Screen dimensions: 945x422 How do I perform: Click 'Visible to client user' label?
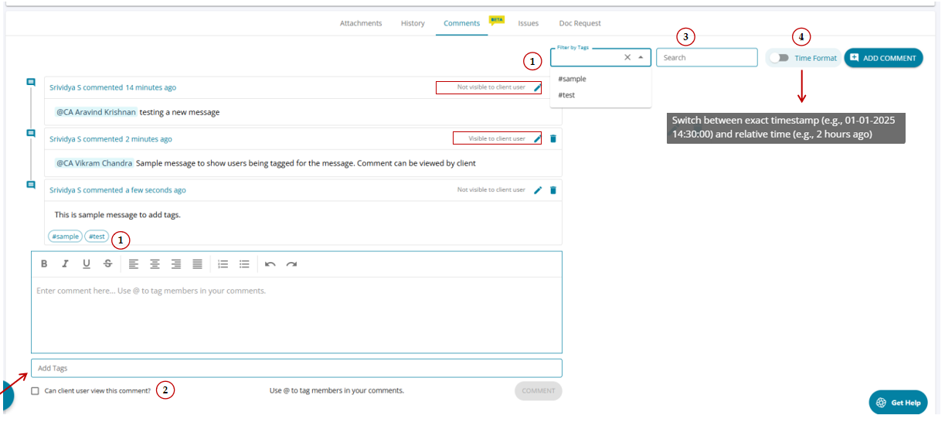click(x=497, y=139)
